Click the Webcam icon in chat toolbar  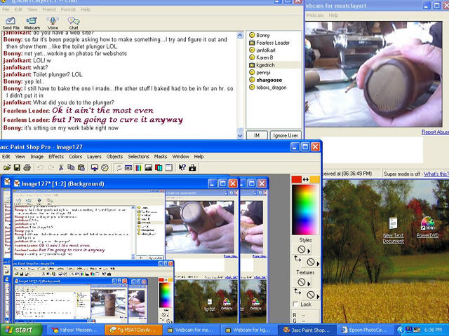pos(32,23)
